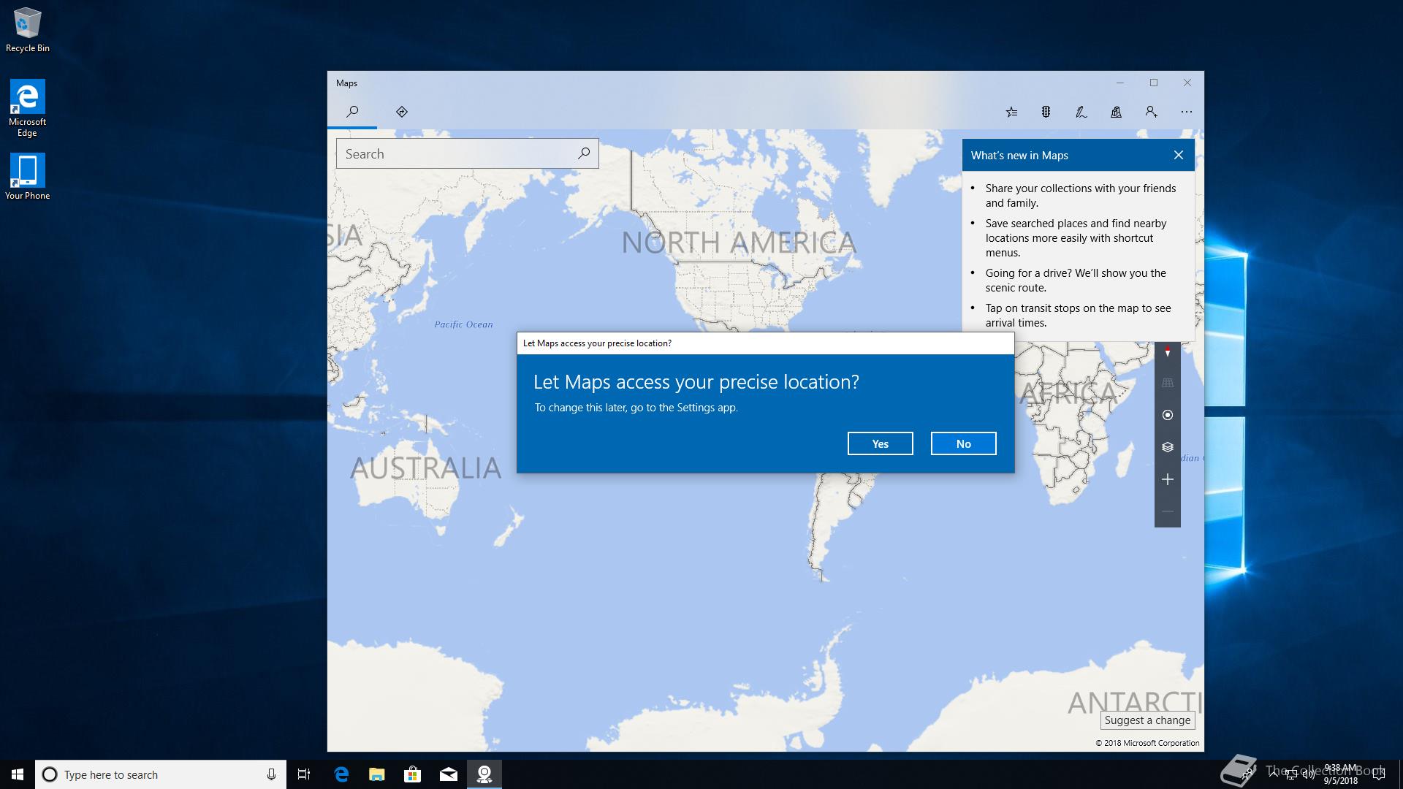This screenshot has width=1403, height=789.
Task: Maximize the Maps window
Action: coord(1153,83)
